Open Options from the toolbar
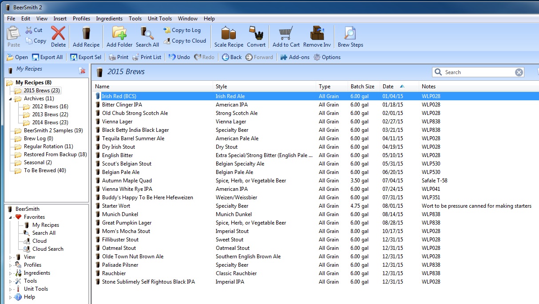The width and height of the screenshot is (539, 304). (327, 57)
